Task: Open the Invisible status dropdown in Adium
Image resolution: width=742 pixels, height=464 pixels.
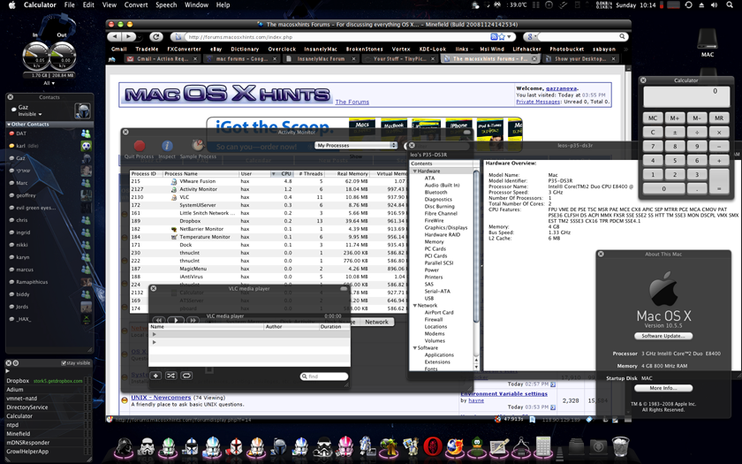Action: pyautogui.click(x=30, y=114)
